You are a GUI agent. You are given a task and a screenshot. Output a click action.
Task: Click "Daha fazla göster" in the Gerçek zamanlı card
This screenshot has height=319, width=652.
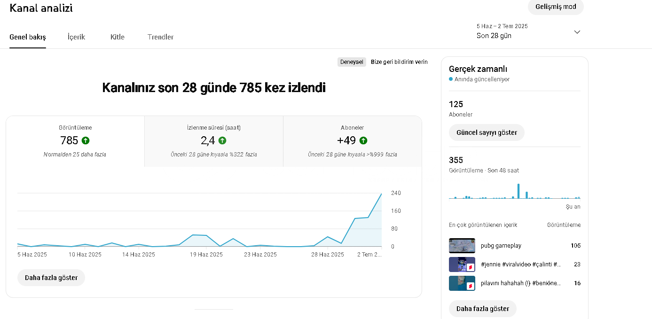point(483,309)
